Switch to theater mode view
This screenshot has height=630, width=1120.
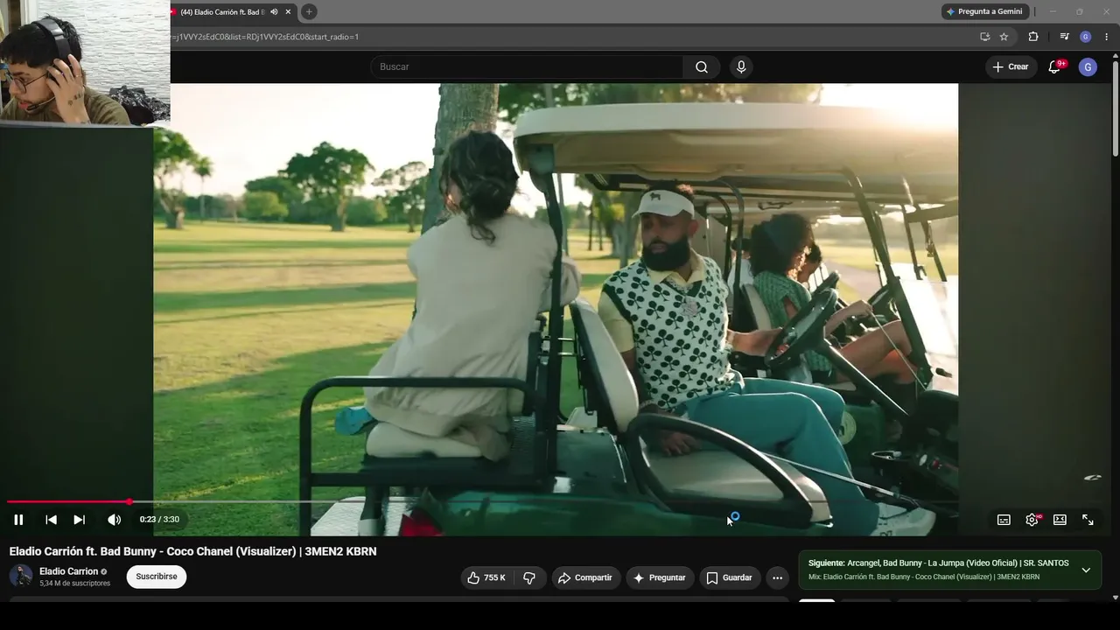(x=1060, y=520)
